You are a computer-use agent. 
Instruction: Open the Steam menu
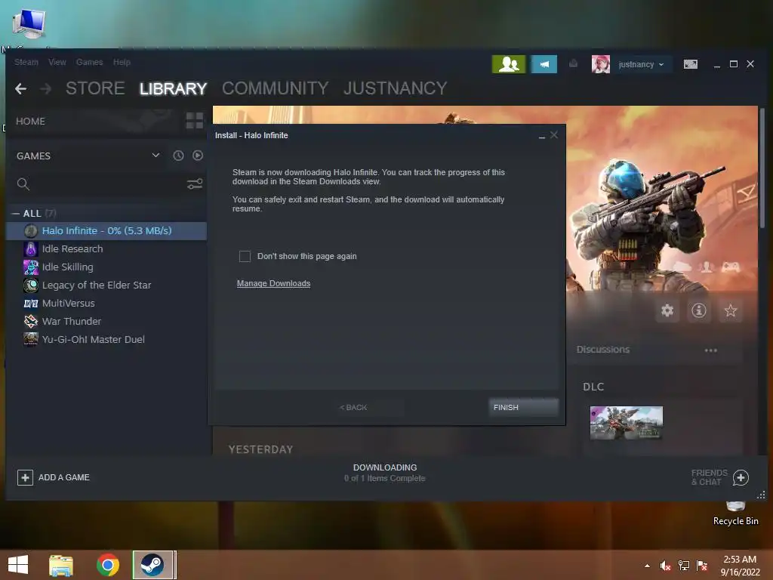[26, 62]
